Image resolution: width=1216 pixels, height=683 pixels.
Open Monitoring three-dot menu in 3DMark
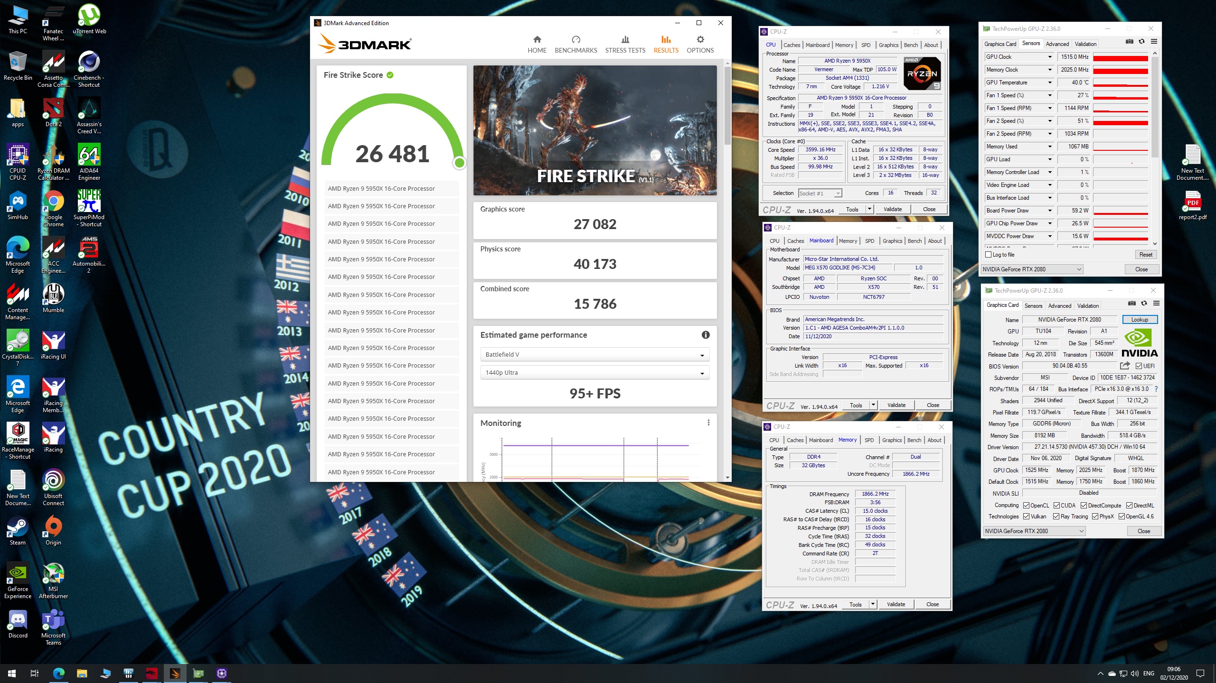[708, 423]
